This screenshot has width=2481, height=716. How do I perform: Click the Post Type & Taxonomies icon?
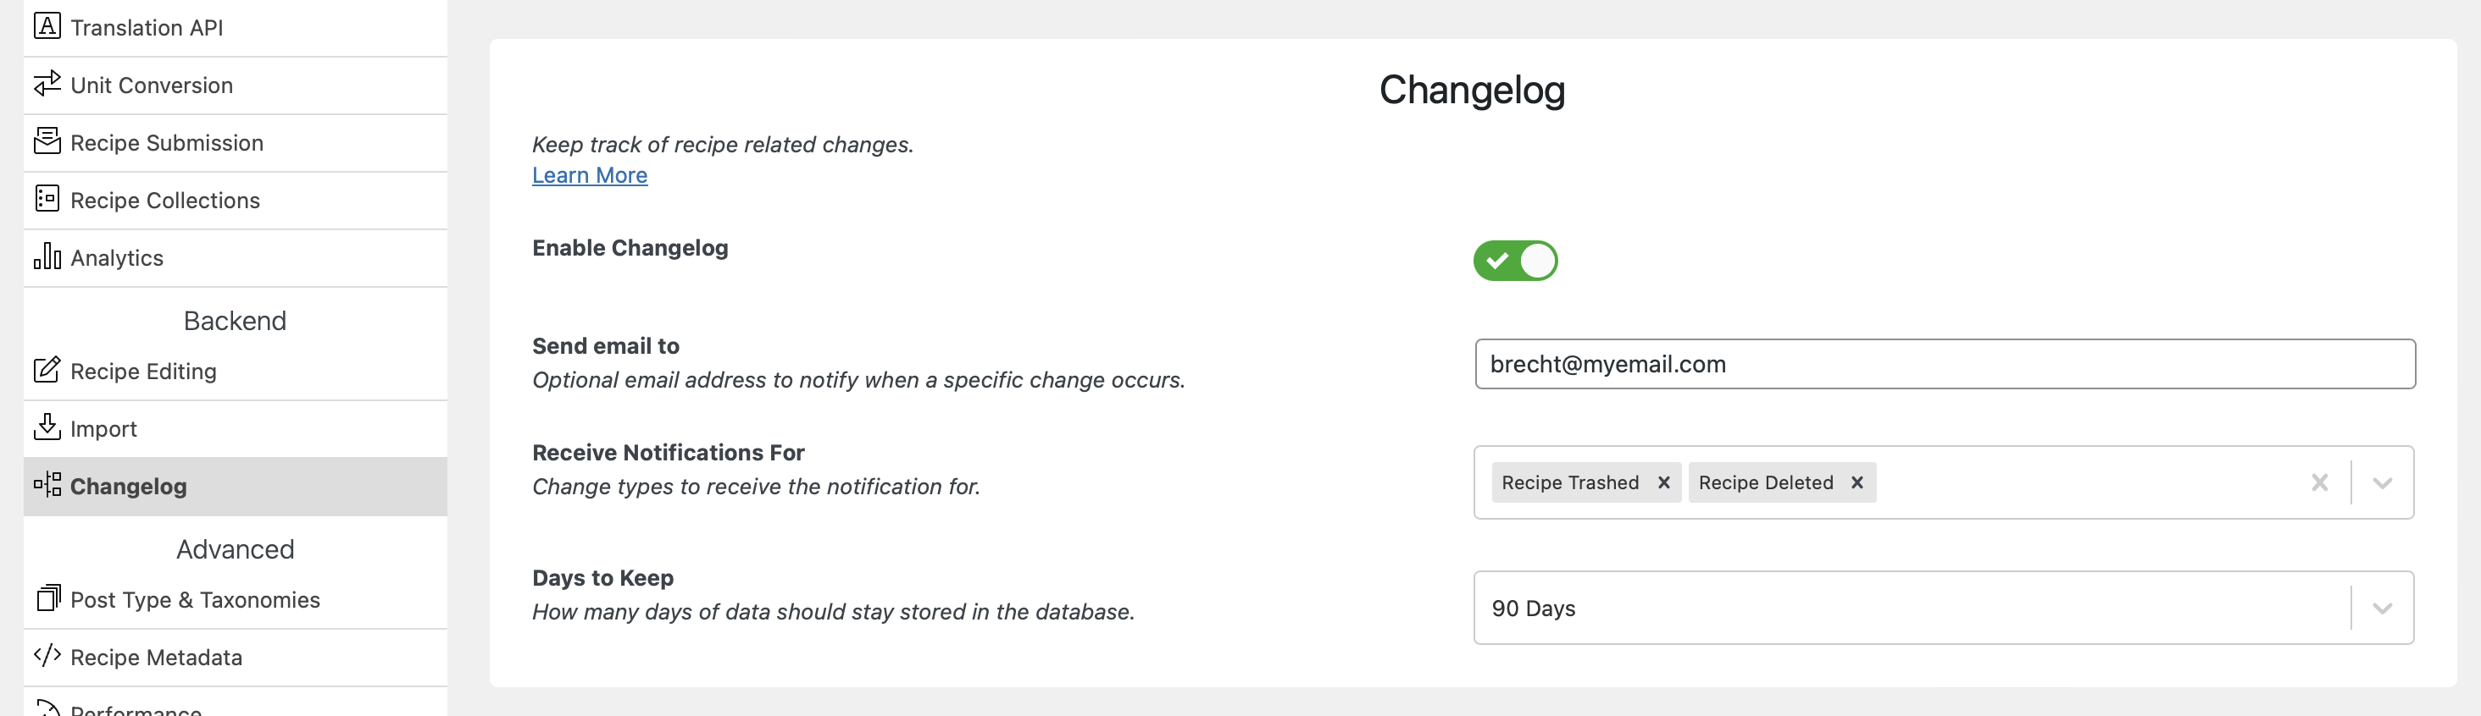point(47,598)
